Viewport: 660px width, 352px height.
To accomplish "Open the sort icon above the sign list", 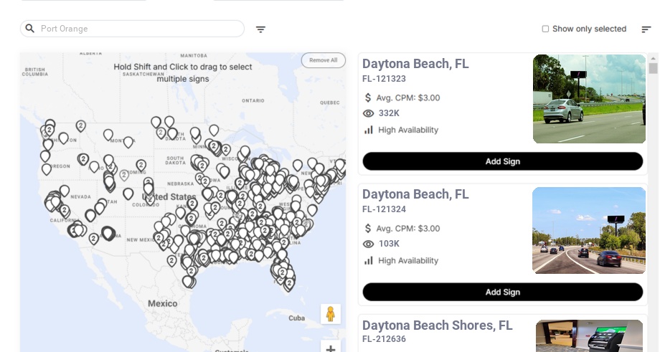I will tap(646, 29).
